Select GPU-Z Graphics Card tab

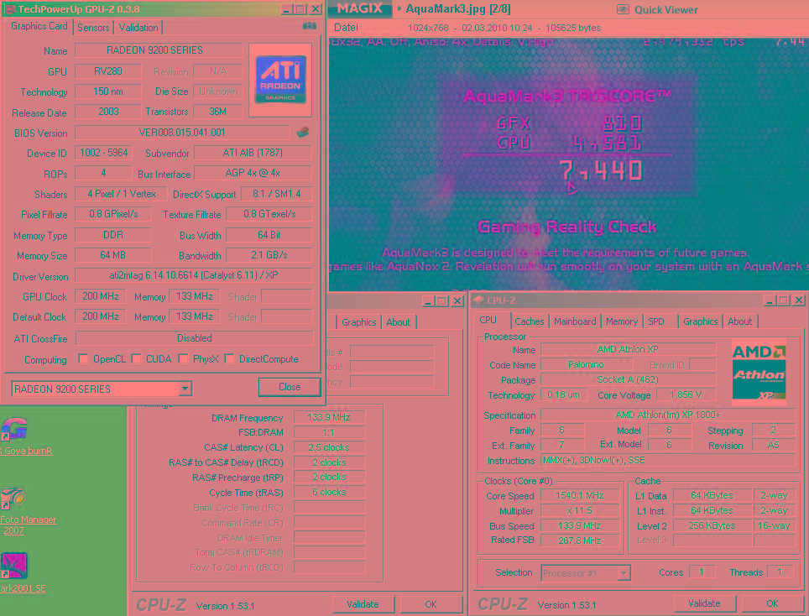tap(39, 26)
